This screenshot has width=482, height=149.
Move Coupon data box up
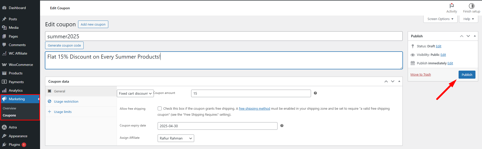tap(386, 81)
